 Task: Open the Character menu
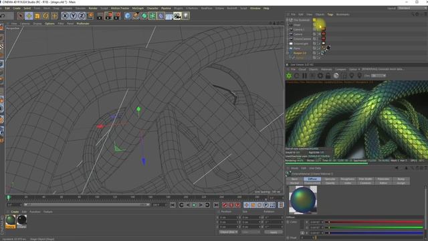pyautogui.click(x=152, y=8)
